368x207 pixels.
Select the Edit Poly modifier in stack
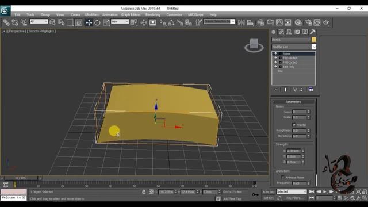click(289, 67)
